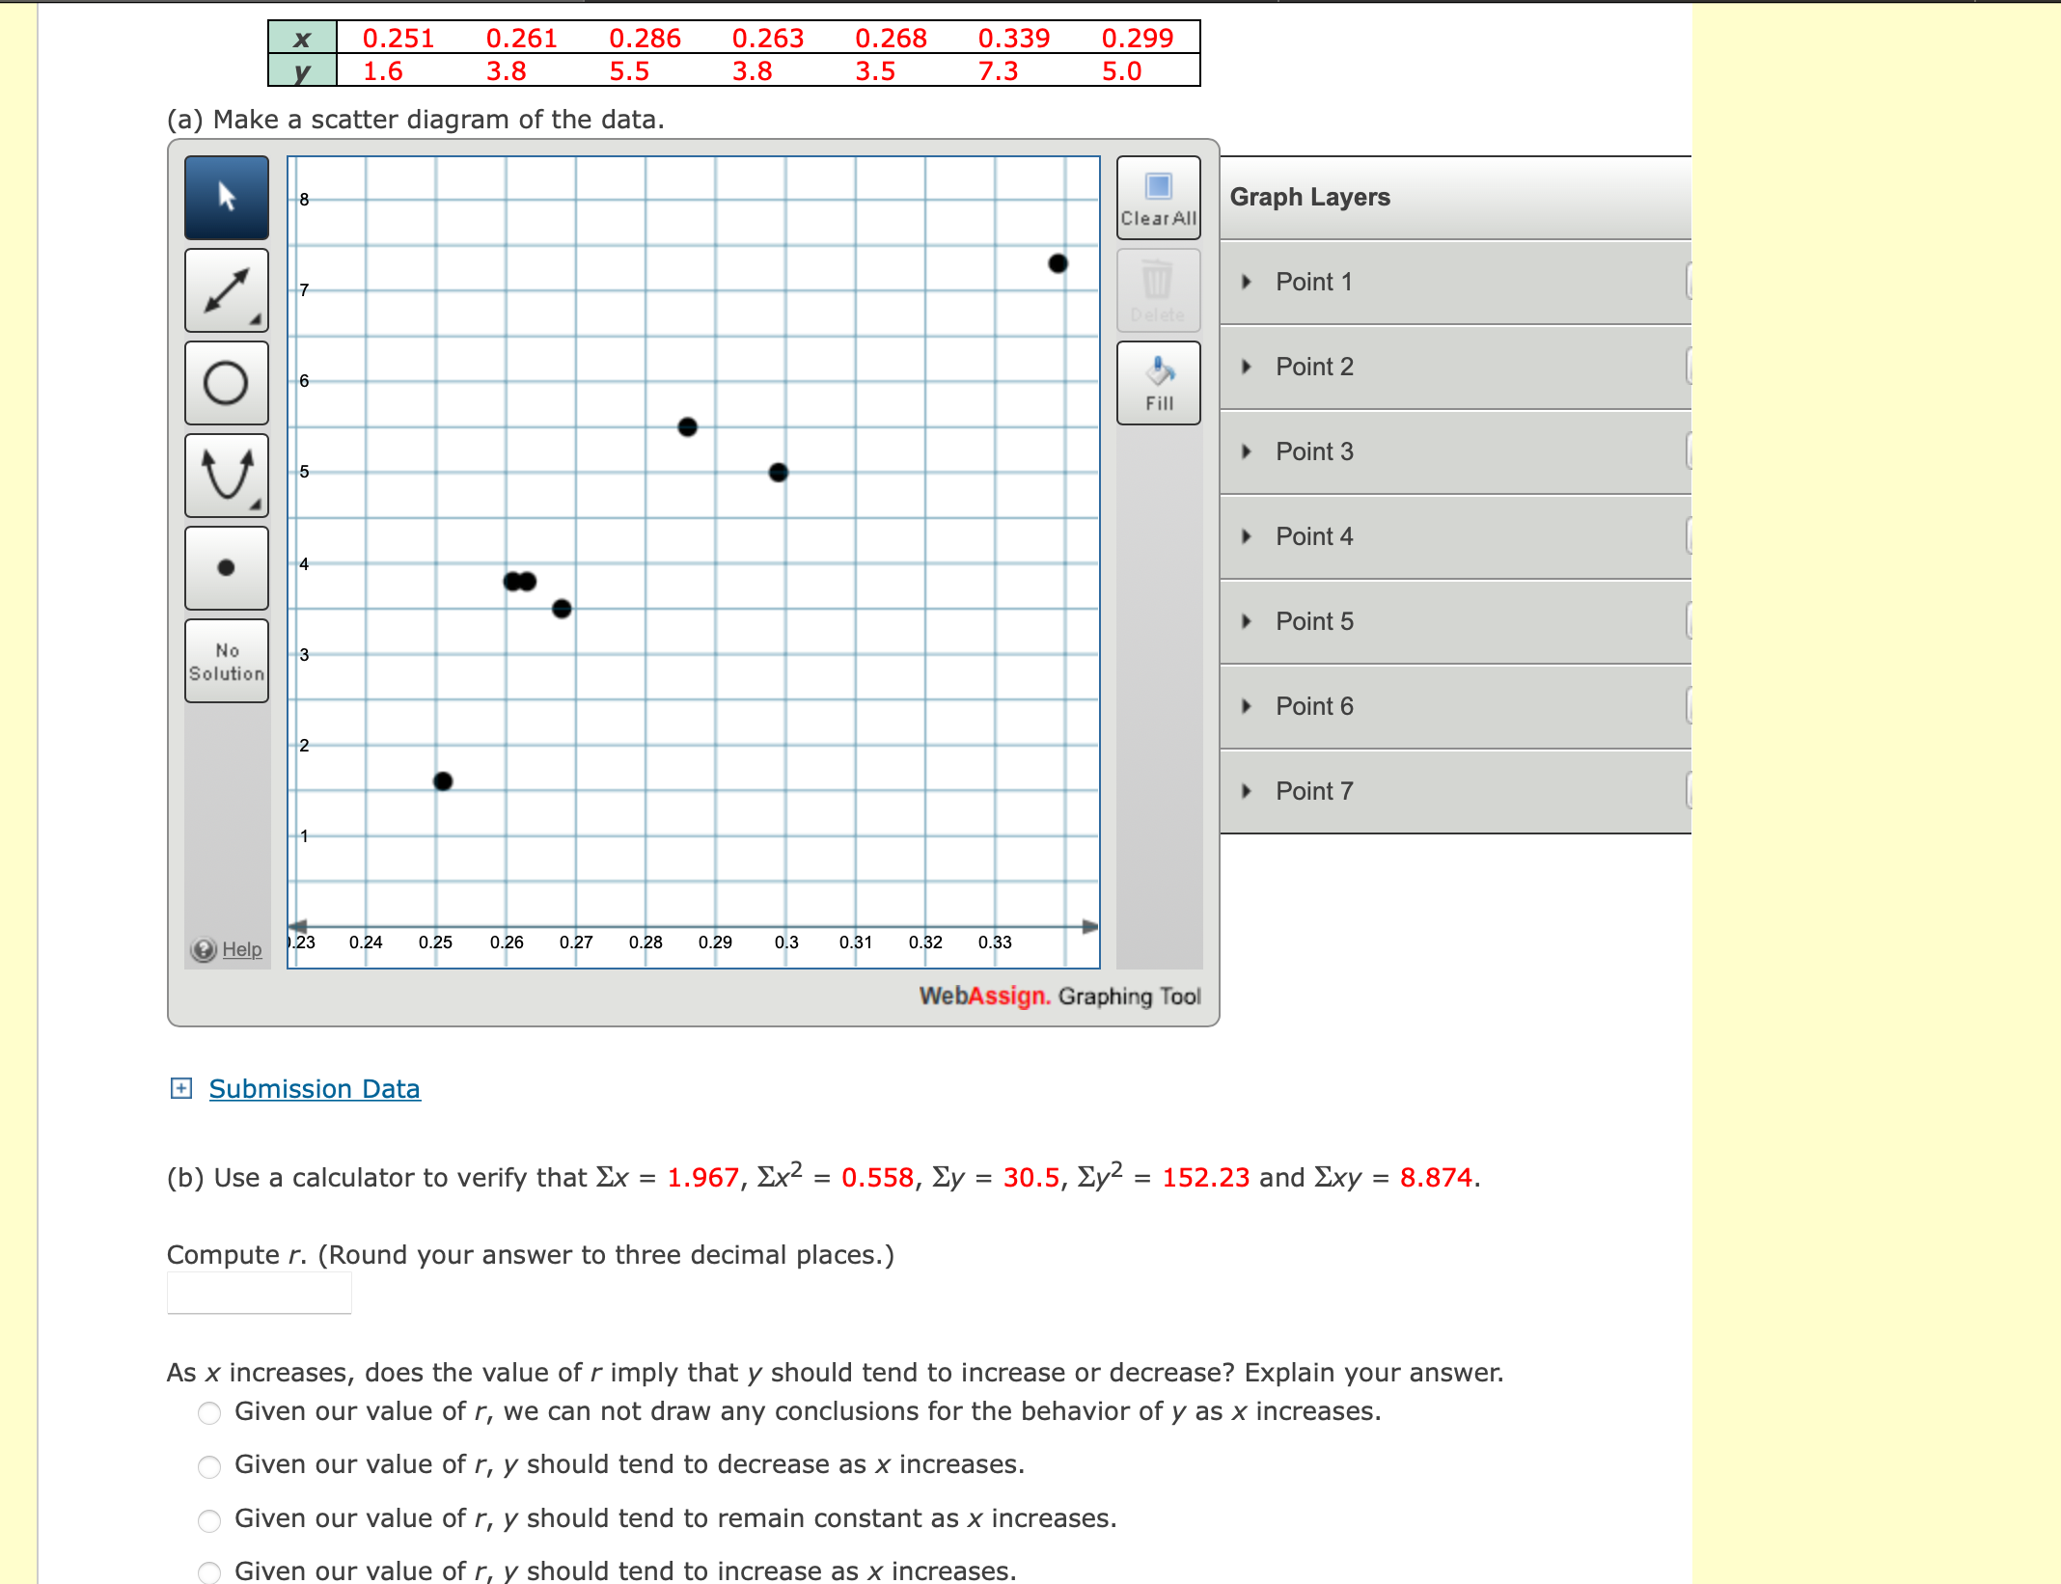
Task: Click the Clear All icon
Action: (x=1157, y=196)
